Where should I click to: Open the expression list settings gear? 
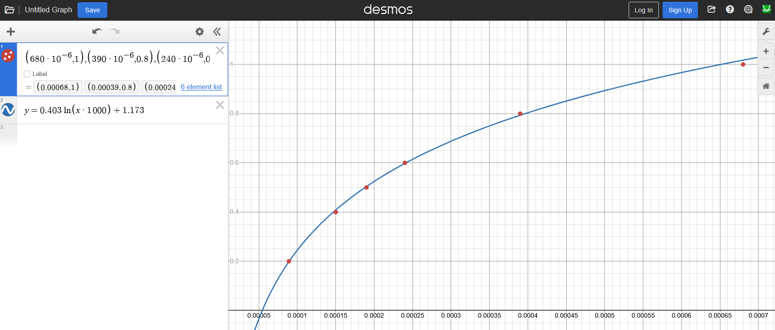[x=200, y=32]
